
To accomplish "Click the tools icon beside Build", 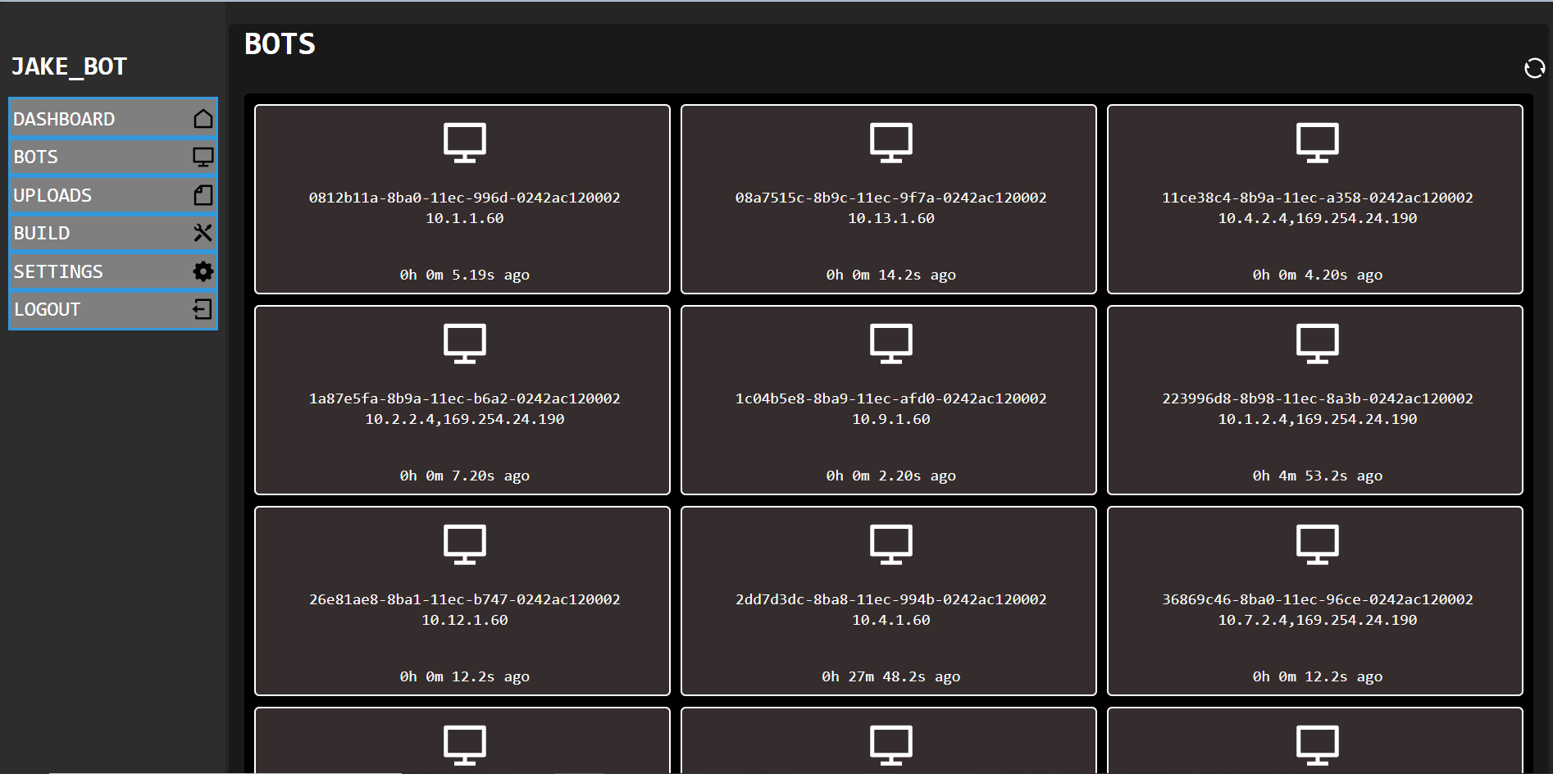I will tap(203, 233).
